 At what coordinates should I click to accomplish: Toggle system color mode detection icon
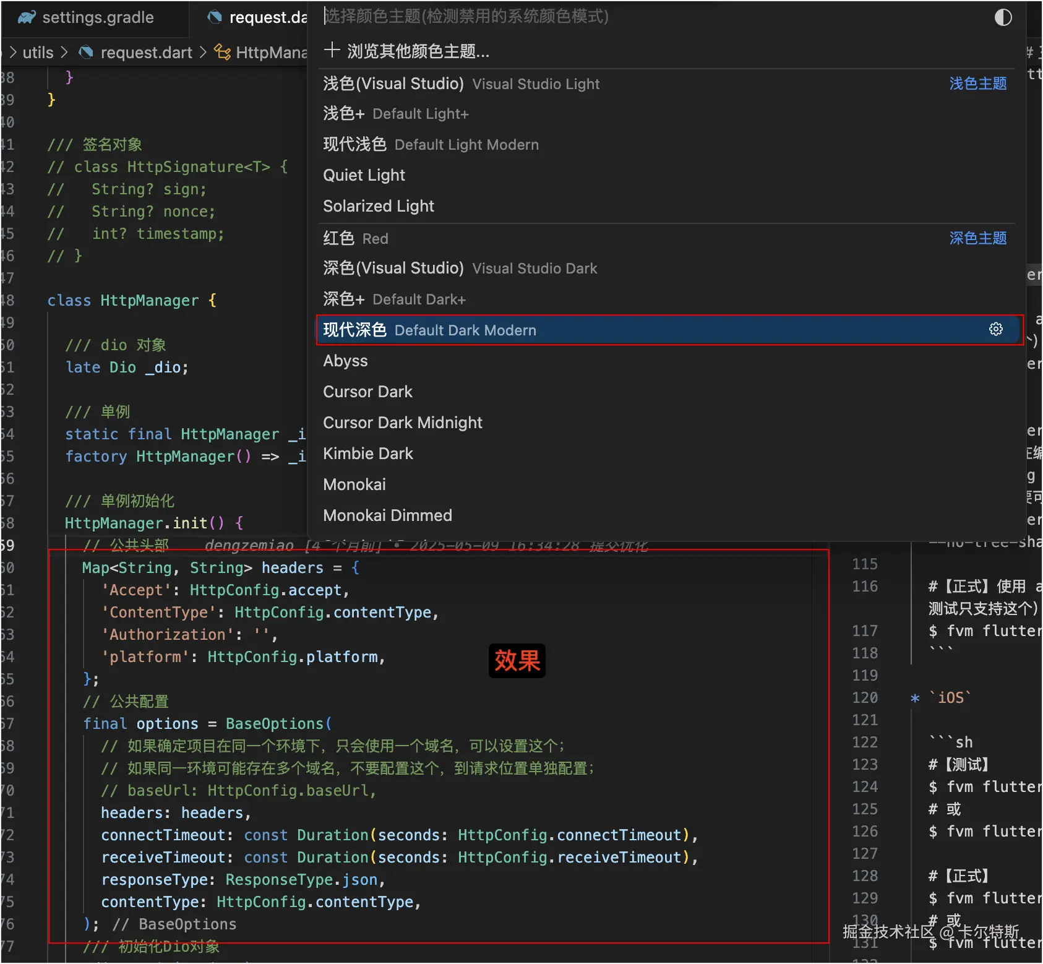coord(1003,17)
